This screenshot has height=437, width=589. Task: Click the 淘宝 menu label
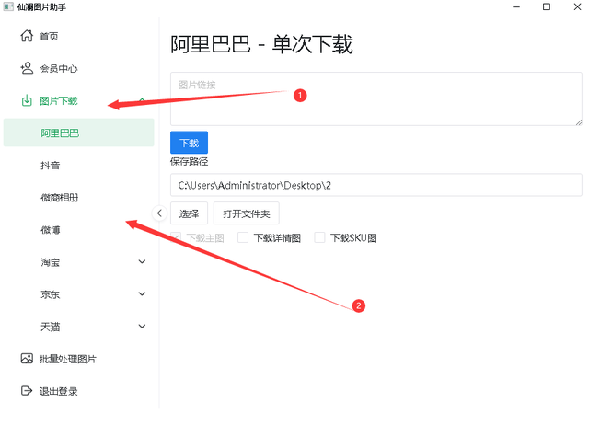(x=51, y=262)
